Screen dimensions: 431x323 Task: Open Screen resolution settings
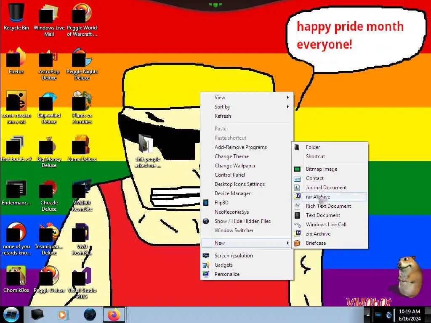coord(247,256)
